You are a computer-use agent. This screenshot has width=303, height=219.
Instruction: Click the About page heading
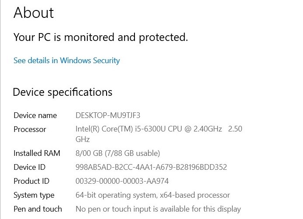(x=34, y=13)
